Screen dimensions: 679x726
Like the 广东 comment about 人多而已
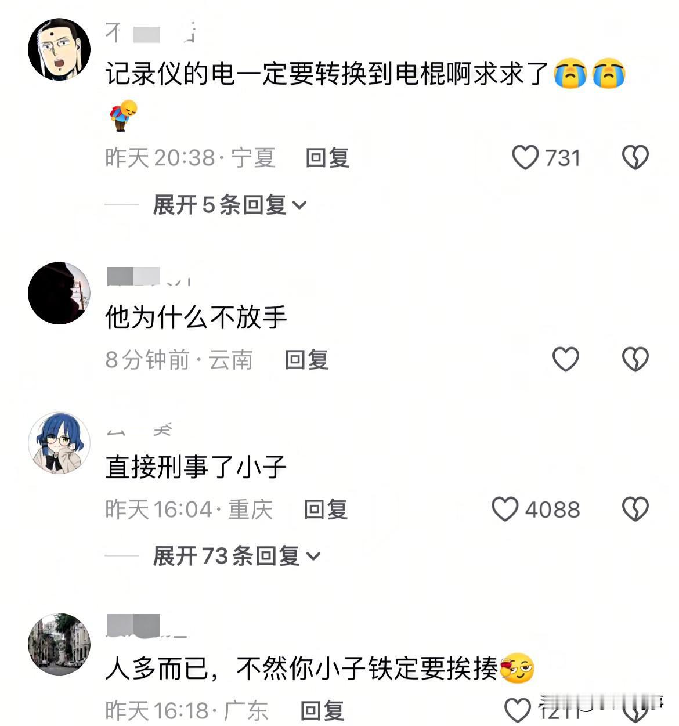point(517,710)
